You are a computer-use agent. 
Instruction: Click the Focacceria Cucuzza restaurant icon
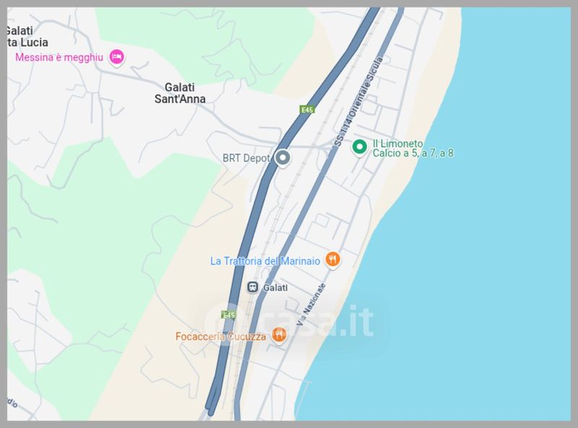click(279, 335)
